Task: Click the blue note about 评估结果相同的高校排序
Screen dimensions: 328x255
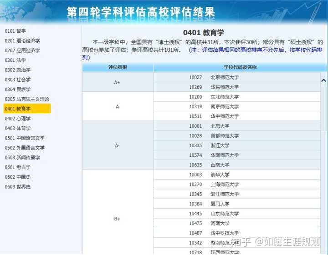Action: [x=202, y=54]
